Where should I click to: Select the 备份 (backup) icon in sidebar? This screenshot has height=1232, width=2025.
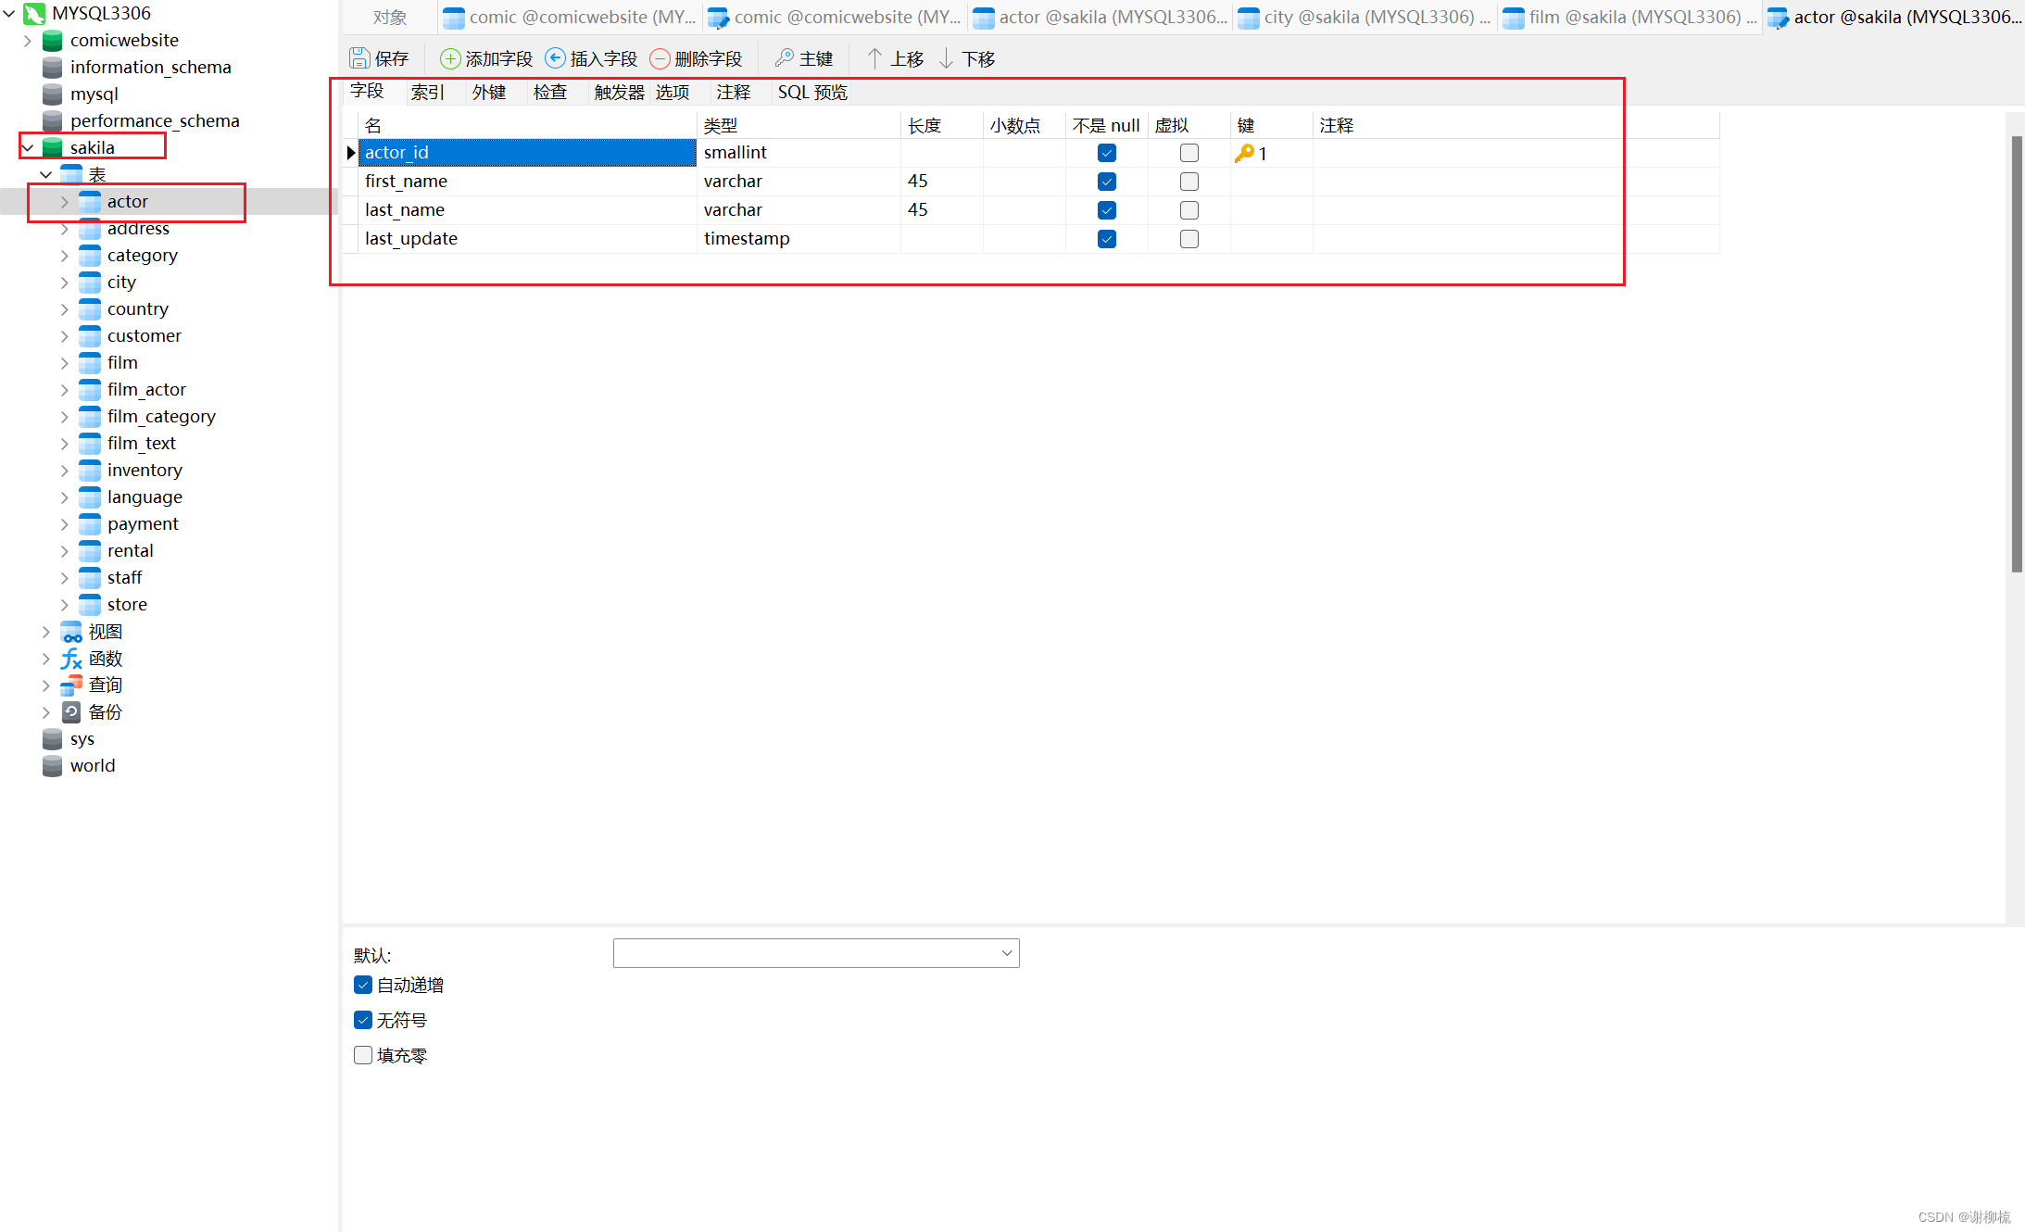71,711
